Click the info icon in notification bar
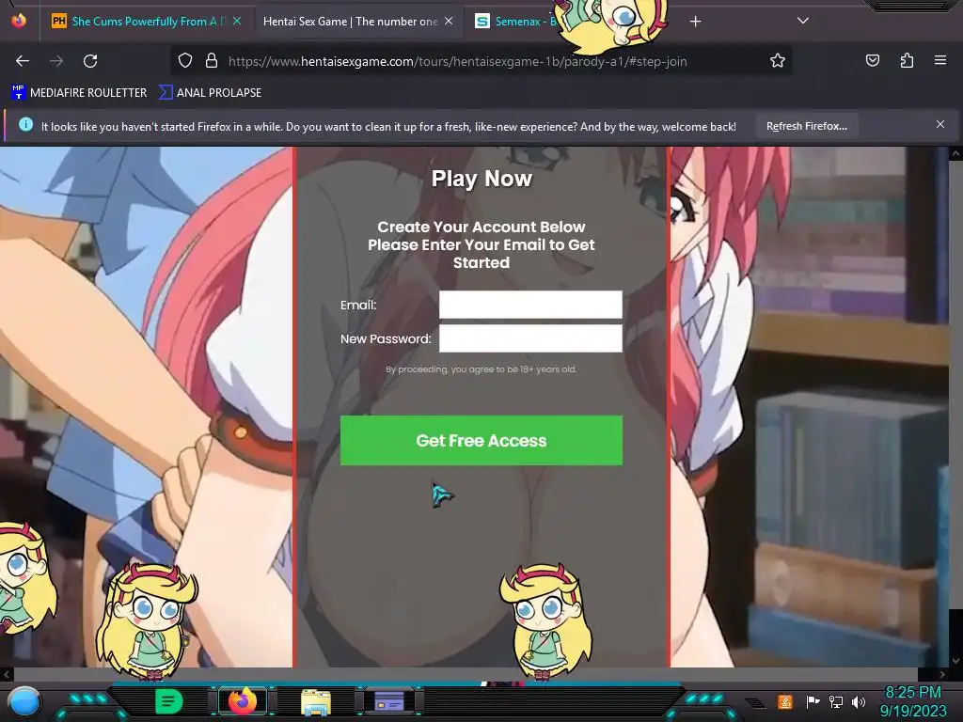 [x=25, y=125]
